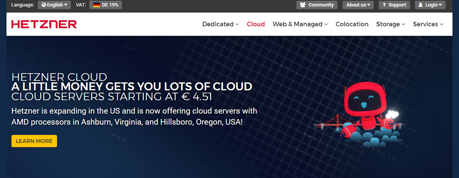This screenshot has width=459, height=178.
Task: Open the English language dropdown
Action: [x=54, y=5]
